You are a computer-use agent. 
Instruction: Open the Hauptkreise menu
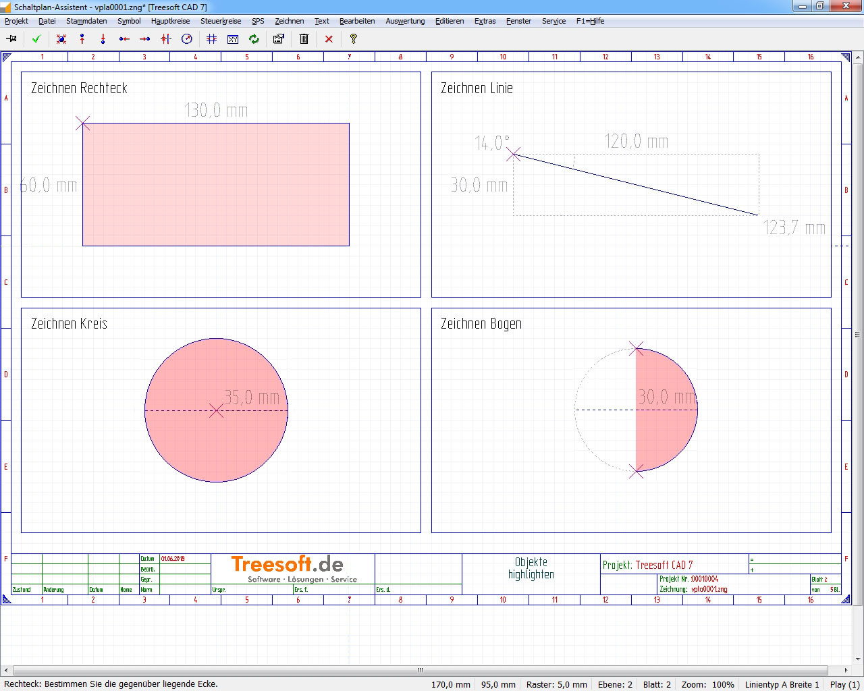[x=170, y=21]
